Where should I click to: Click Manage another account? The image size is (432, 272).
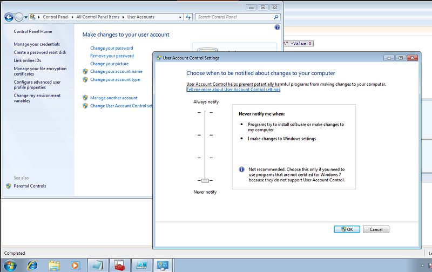(113, 98)
